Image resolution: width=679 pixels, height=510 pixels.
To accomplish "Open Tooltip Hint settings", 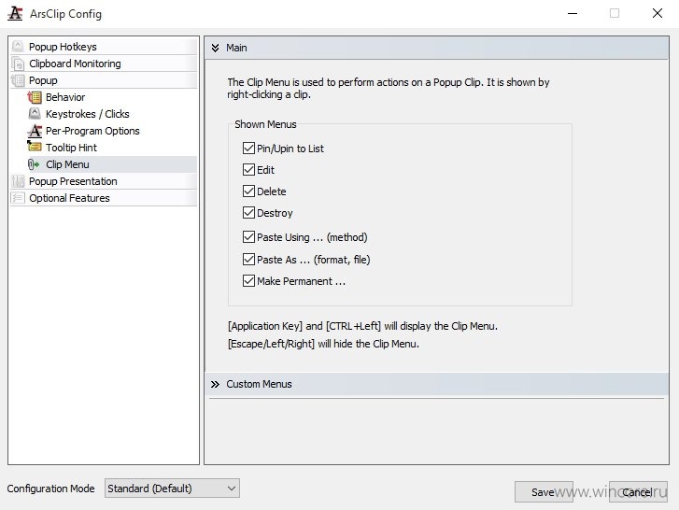I will pos(72,148).
